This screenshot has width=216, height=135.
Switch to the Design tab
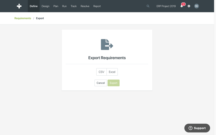click(46, 6)
